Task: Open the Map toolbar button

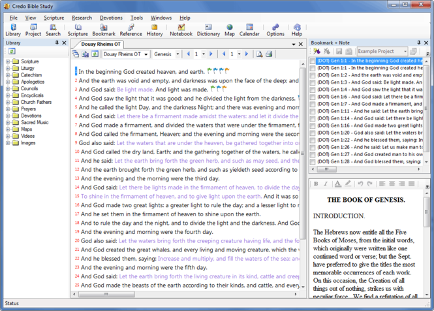Action: [230, 30]
